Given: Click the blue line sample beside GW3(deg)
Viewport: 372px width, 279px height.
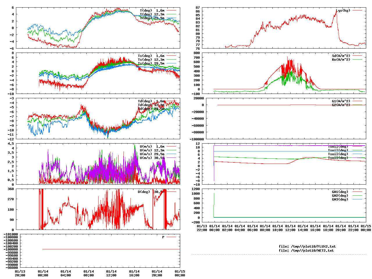Looking at the screenshot, I should point(357,199).
